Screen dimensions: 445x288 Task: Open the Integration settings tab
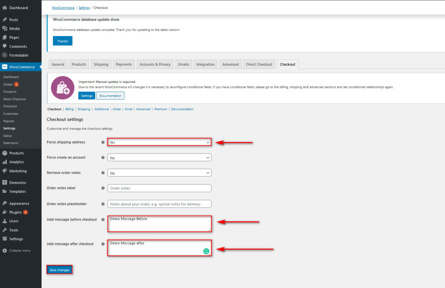pos(206,64)
